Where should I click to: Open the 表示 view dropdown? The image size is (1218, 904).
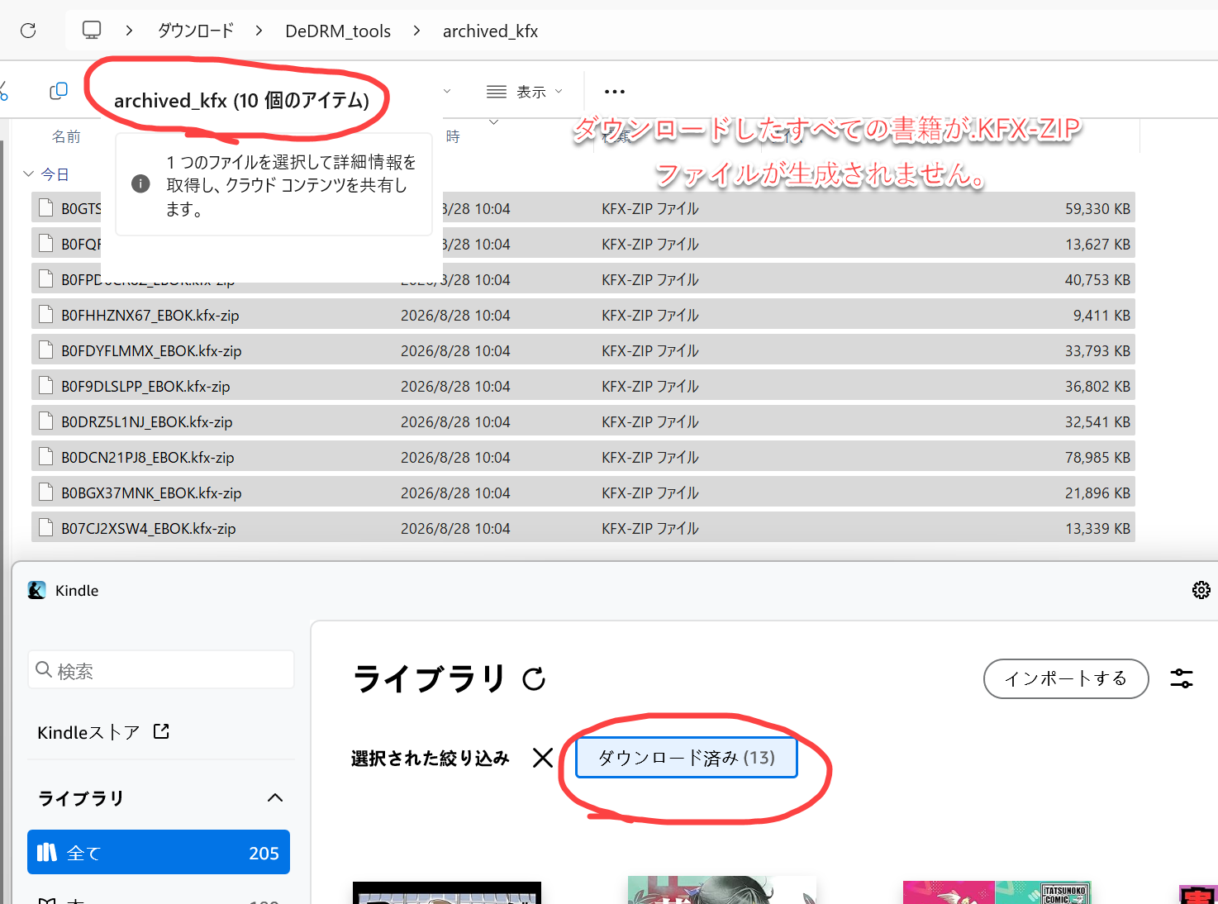[x=525, y=92]
